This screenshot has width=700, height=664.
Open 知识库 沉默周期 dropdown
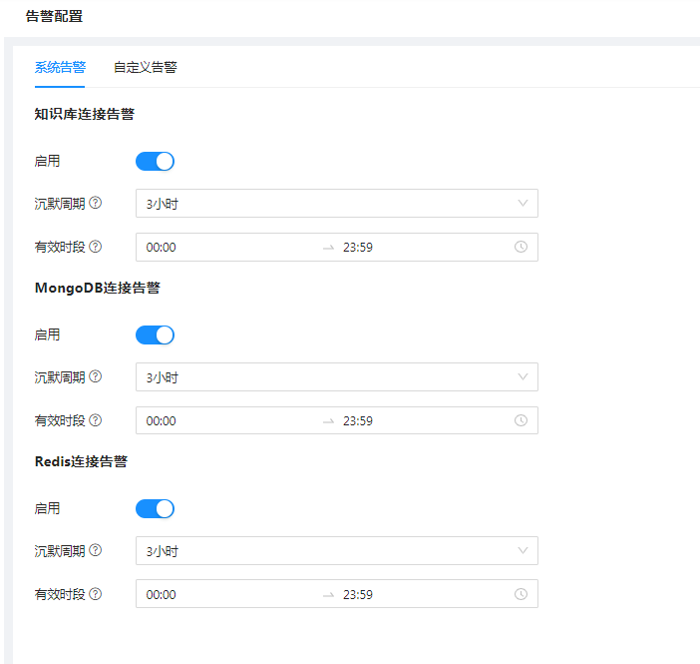[x=336, y=204]
